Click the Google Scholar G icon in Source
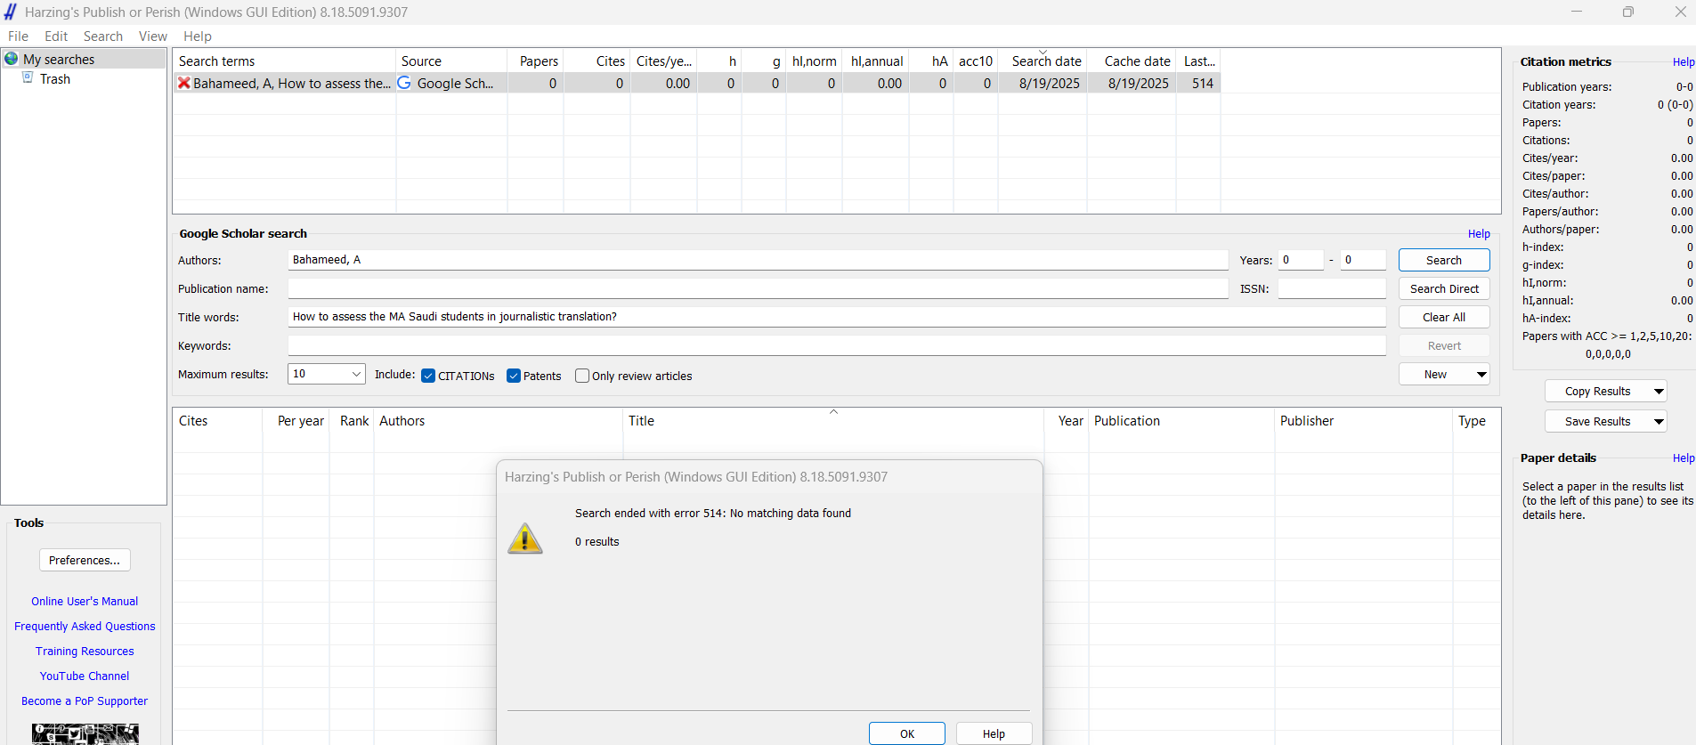The width and height of the screenshot is (1696, 745). coord(404,83)
